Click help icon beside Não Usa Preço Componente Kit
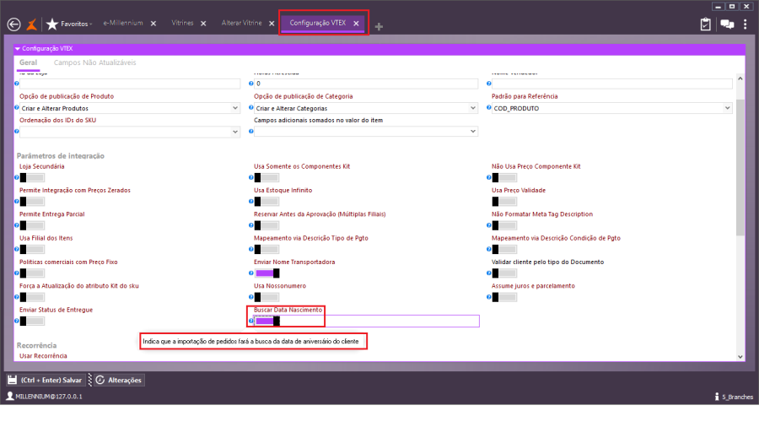Screen dimensions: 759x427 [489, 178]
